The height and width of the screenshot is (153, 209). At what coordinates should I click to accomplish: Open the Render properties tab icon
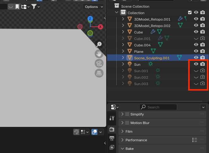click(x=112, y=129)
